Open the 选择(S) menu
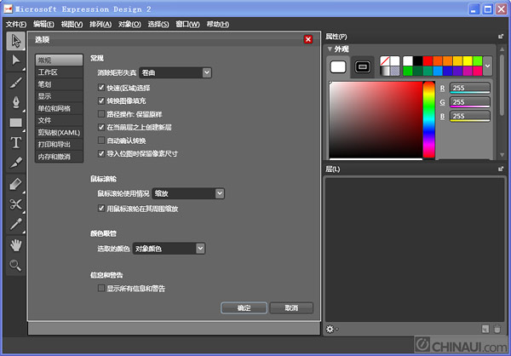Screen dimensions: 511x356 tap(158, 24)
